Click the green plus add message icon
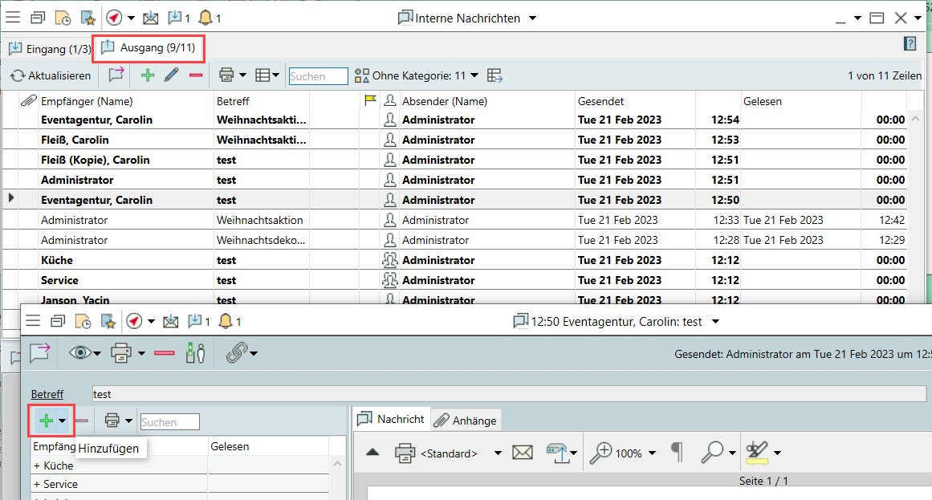Viewport: 932px width, 500px height. pos(147,75)
